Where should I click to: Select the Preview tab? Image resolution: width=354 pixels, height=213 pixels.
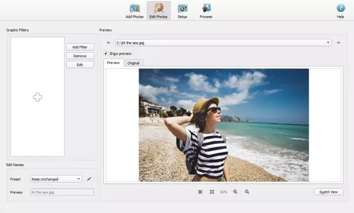pyautogui.click(x=114, y=62)
